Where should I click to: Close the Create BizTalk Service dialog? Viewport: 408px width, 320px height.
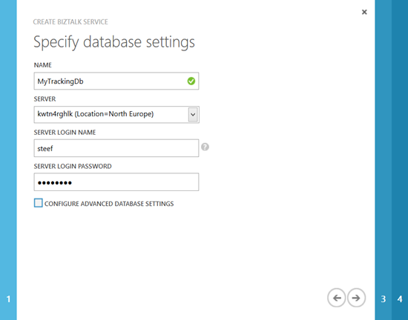pos(364,12)
